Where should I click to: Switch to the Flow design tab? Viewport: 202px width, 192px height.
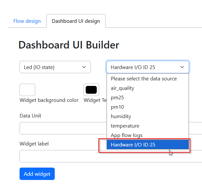27,21
